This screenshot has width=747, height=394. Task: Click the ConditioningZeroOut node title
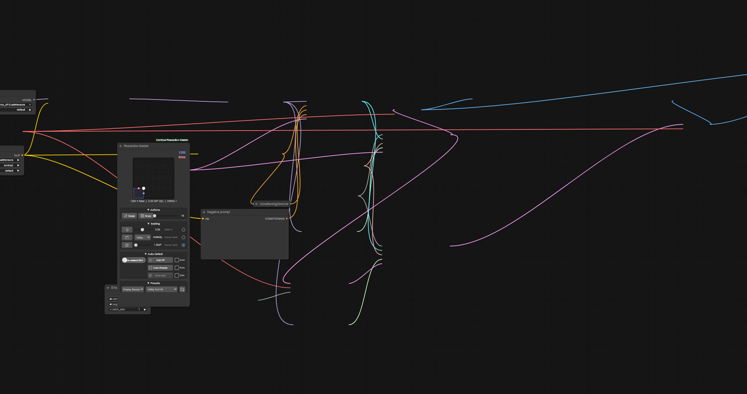pyautogui.click(x=274, y=204)
